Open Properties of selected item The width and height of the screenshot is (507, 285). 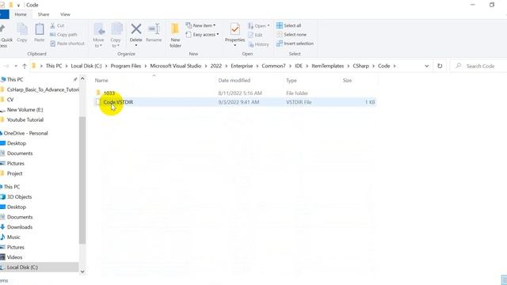[x=235, y=34]
